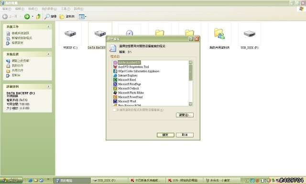This screenshot has height=184, width=306.
Task: Click the program list scrollbar thumb
Action: 190,72
